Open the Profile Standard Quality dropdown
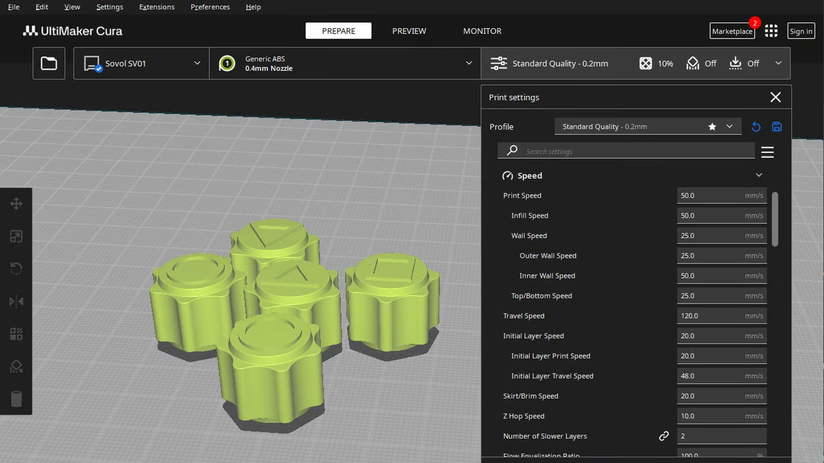824x463 pixels. (x=648, y=127)
